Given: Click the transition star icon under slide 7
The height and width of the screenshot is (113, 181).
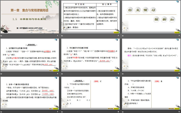Looking at the screenshot, I should point(2,111).
